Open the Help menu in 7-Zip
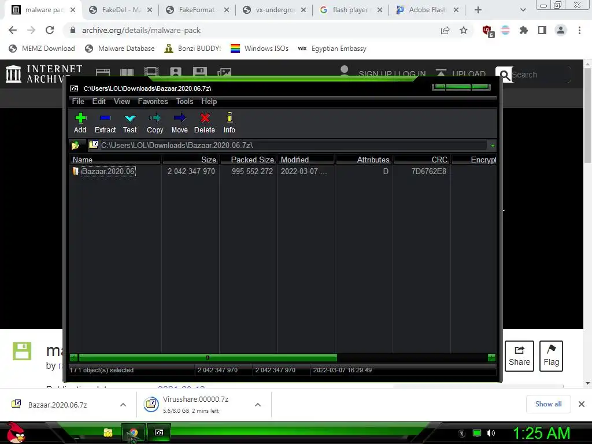The width and height of the screenshot is (592, 444). pyautogui.click(x=209, y=102)
